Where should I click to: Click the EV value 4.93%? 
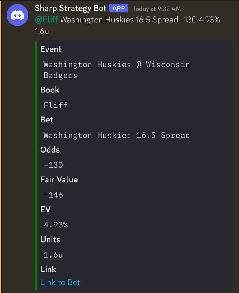pyautogui.click(x=56, y=225)
